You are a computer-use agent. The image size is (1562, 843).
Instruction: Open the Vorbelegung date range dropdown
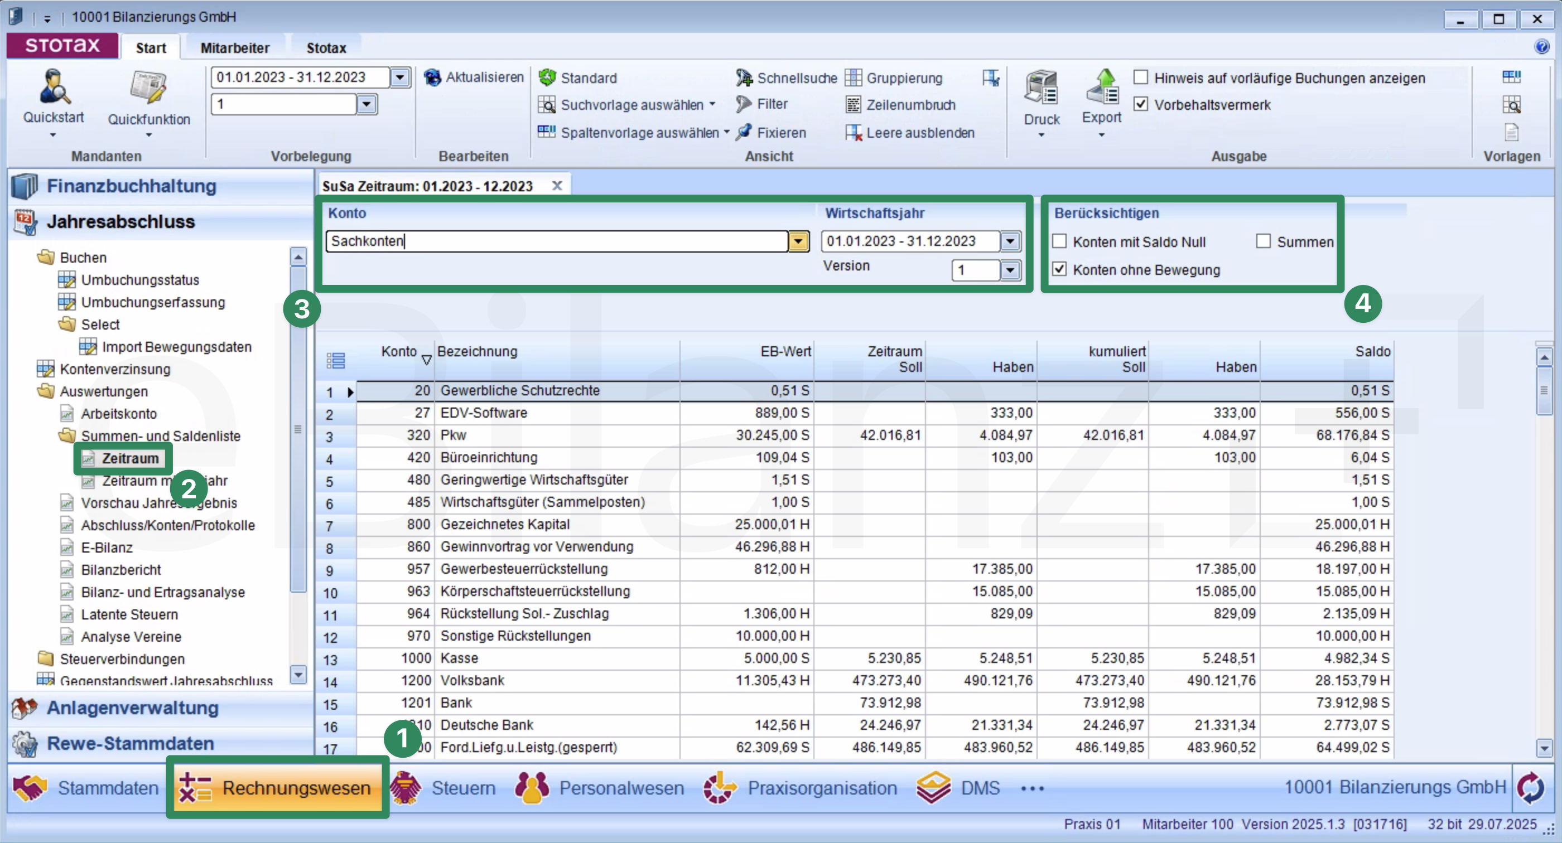[x=400, y=77]
